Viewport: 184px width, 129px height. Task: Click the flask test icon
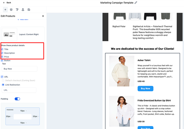coord(23,10)
